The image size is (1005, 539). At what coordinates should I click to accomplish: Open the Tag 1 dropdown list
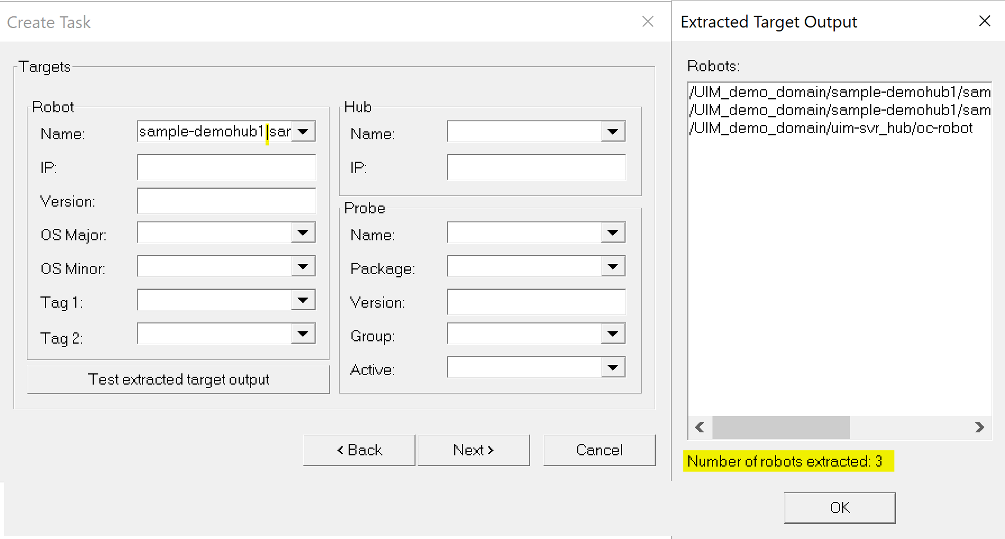click(x=303, y=300)
